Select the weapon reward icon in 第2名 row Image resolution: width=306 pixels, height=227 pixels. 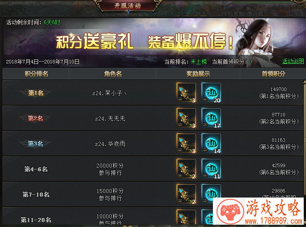[186, 118]
